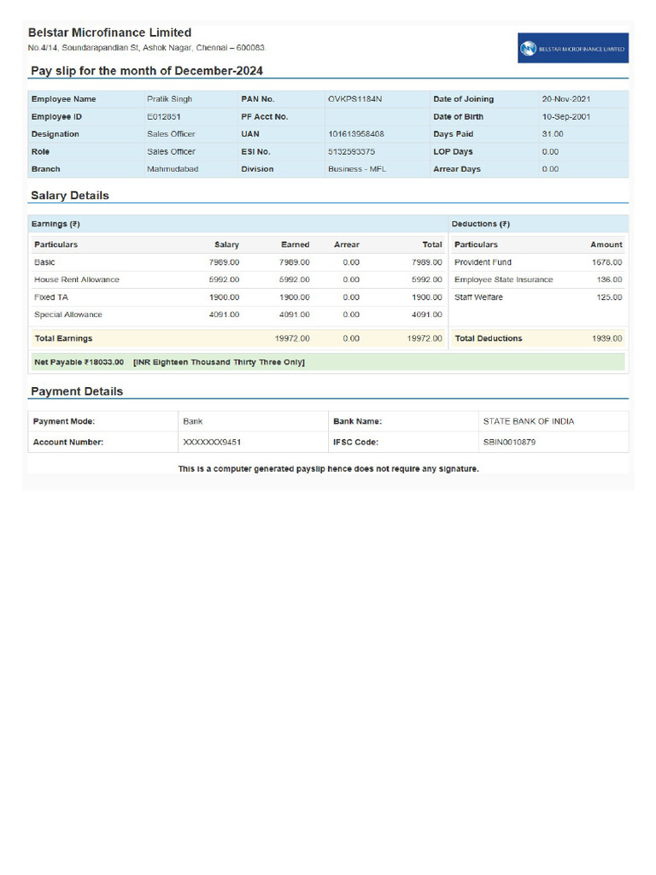Click the 'Total Deductions' label
The width and height of the screenshot is (656, 875).
click(x=489, y=338)
